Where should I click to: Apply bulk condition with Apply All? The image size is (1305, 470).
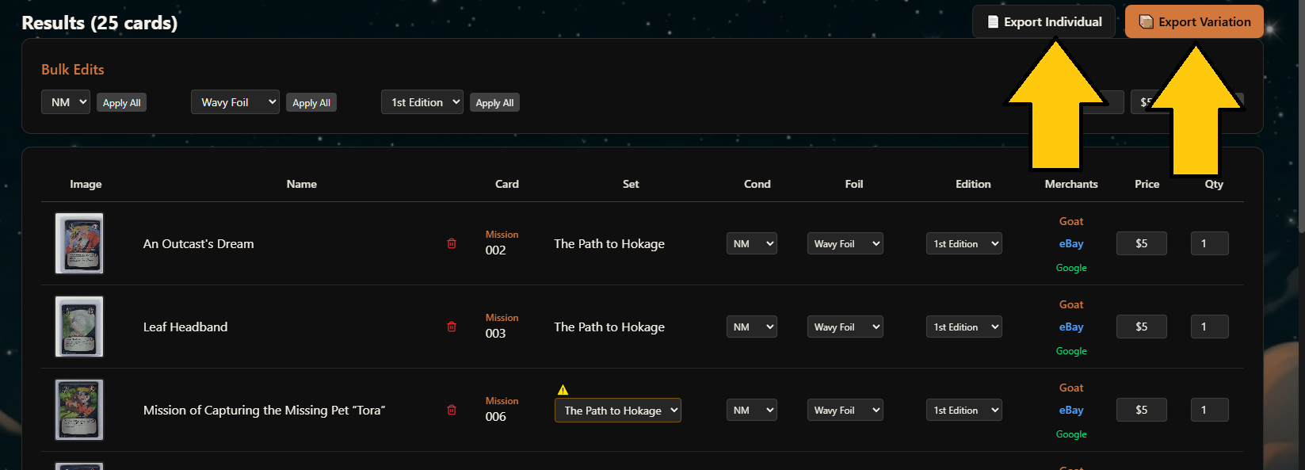pyautogui.click(x=122, y=103)
